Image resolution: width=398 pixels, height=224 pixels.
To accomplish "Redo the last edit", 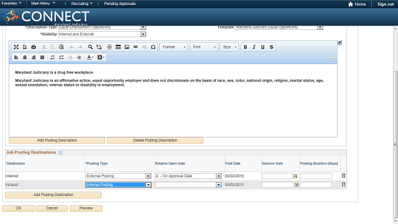I will (x=80, y=47).
